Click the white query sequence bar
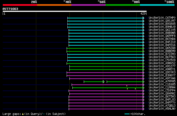177x116 pixels. pyautogui.click(x=75, y=11)
